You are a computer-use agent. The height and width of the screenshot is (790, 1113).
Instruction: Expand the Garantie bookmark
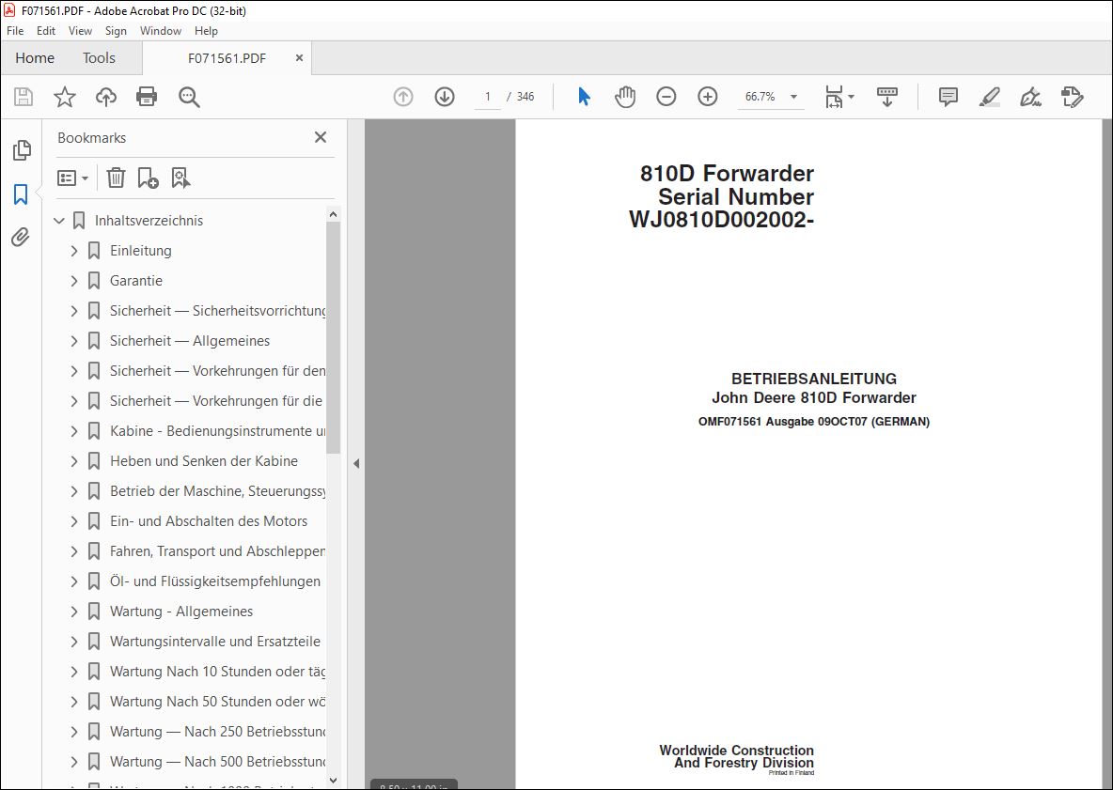coord(74,281)
